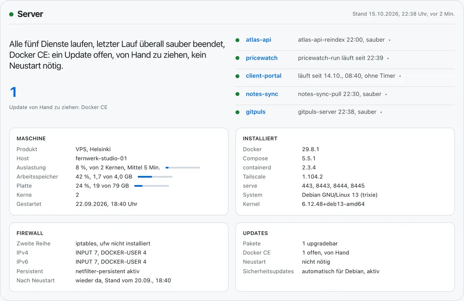Image resolution: width=464 pixels, height=301 pixels.
Task: Open the pricewatch service link
Action: 262,58
